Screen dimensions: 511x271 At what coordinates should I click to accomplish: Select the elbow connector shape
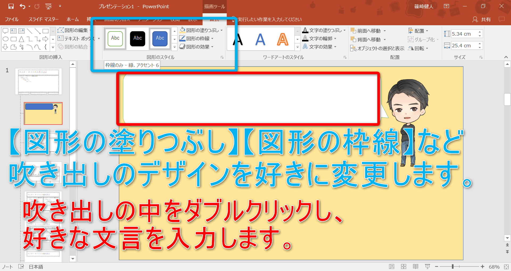click(30, 39)
